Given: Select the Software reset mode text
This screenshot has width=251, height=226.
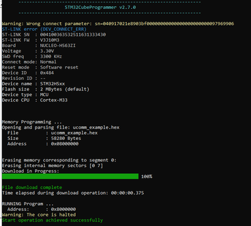Looking at the screenshot, I should pyautogui.click(x=59, y=67).
